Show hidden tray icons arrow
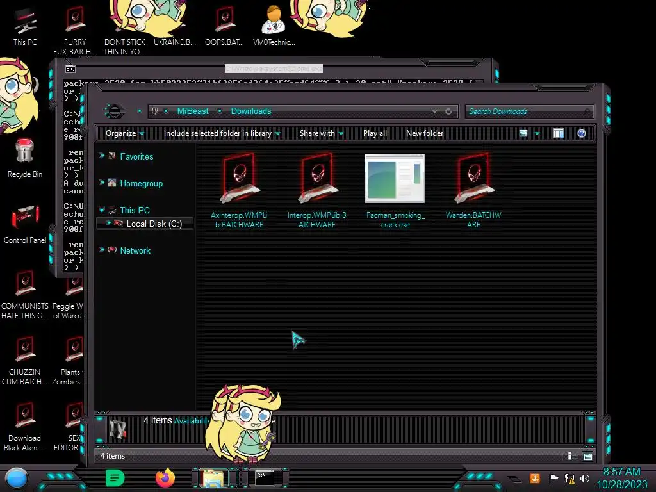The image size is (656, 492). coord(514,479)
